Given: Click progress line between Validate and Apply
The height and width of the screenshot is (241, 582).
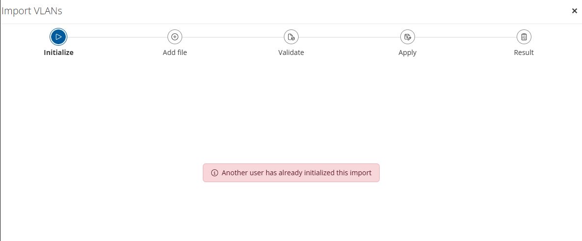Looking at the screenshot, I should [x=349, y=37].
